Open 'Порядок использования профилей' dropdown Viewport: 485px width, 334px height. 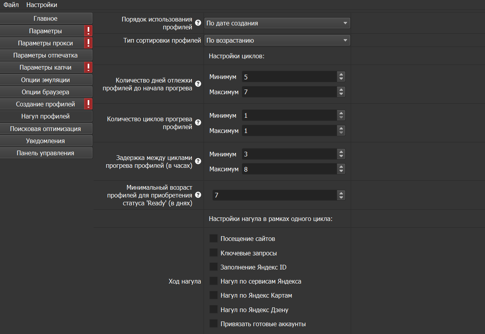tap(277, 23)
